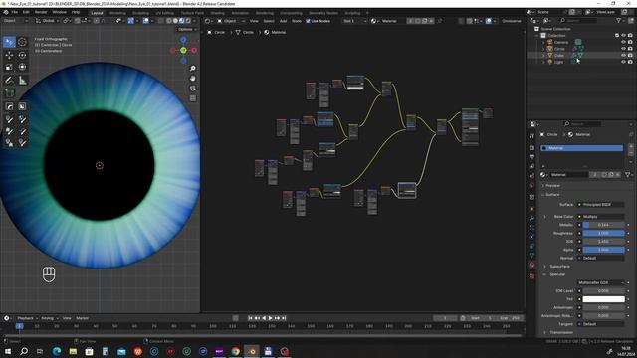Switch to the Layout workspace tab

[97, 13]
